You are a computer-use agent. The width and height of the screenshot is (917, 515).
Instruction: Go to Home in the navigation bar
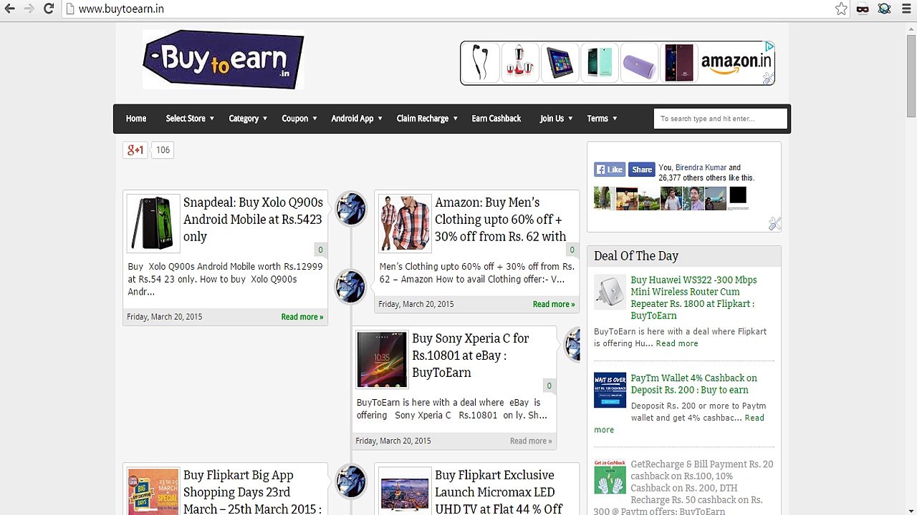pos(136,119)
